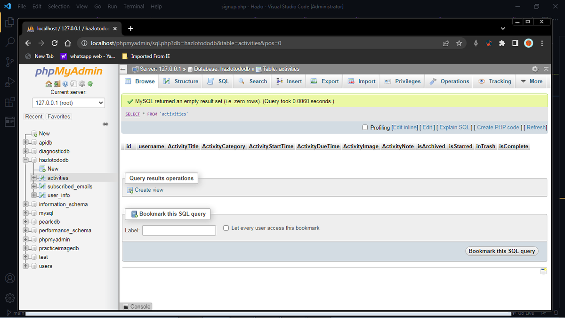Open VS Code Extensions icon
The image size is (565, 318).
(9, 101)
